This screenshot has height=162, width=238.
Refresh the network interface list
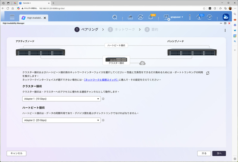coord(208,73)
